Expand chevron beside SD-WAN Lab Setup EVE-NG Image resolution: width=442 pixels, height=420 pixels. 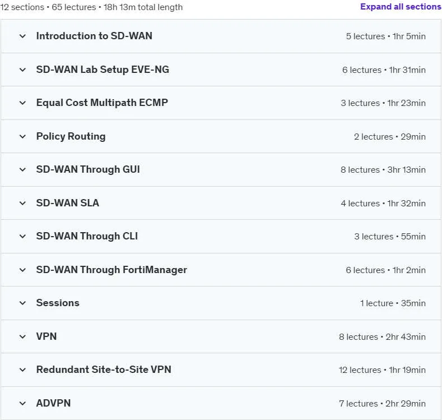click(22, 70)
